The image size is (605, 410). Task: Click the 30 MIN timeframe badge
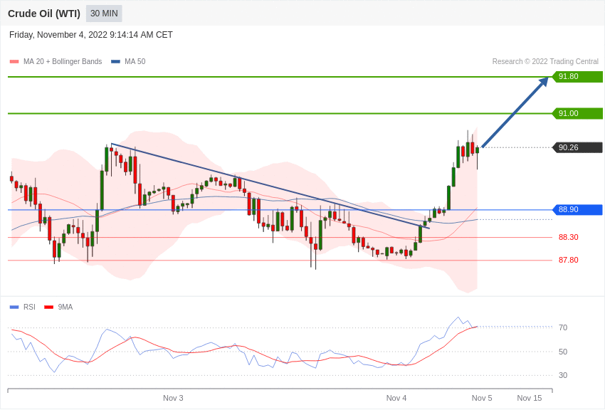pos(104,14)
